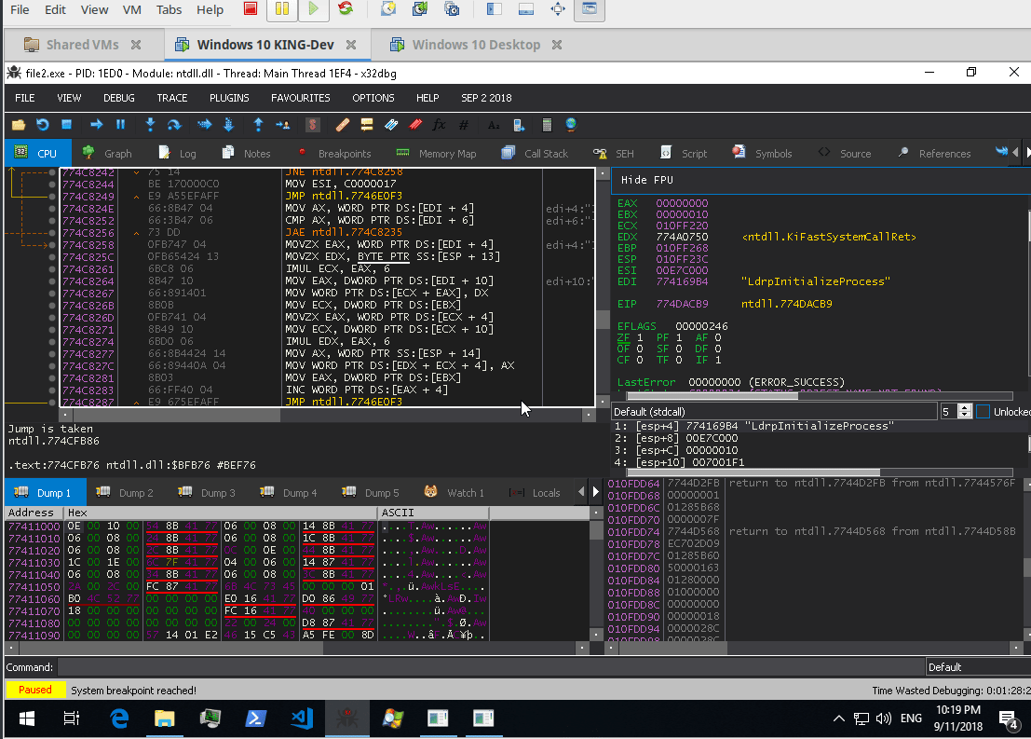Open the Windows 10 Desktop VM tab

pos(475,45)
